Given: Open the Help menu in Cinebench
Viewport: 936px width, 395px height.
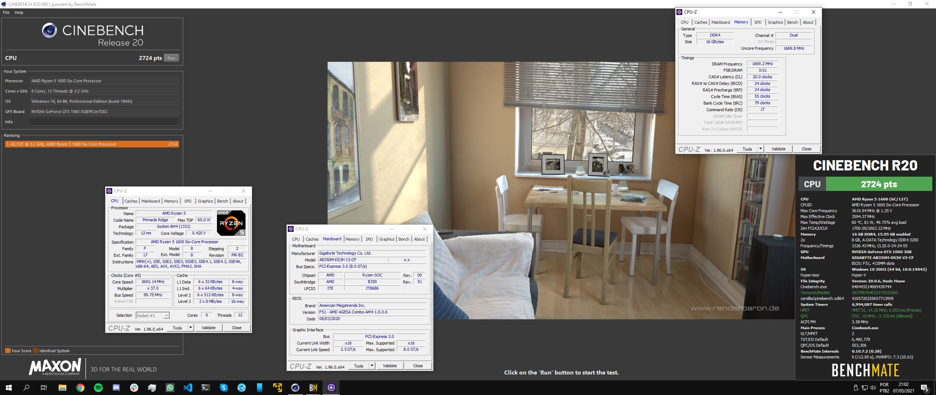Looking at the screenshot, I should point(19,12).
